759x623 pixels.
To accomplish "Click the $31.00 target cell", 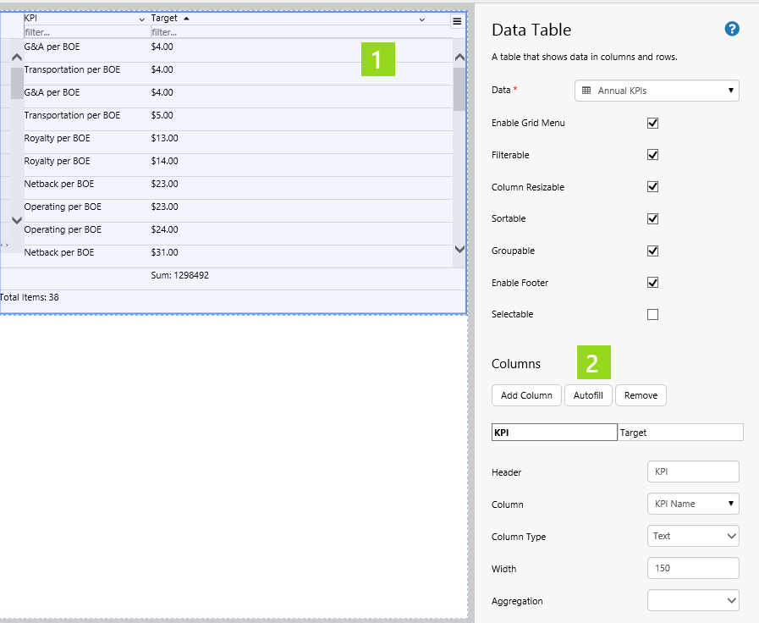I will (165, 253).
